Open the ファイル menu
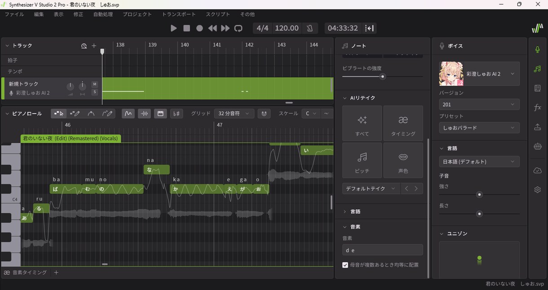The image size is (548, 290). 14,14
